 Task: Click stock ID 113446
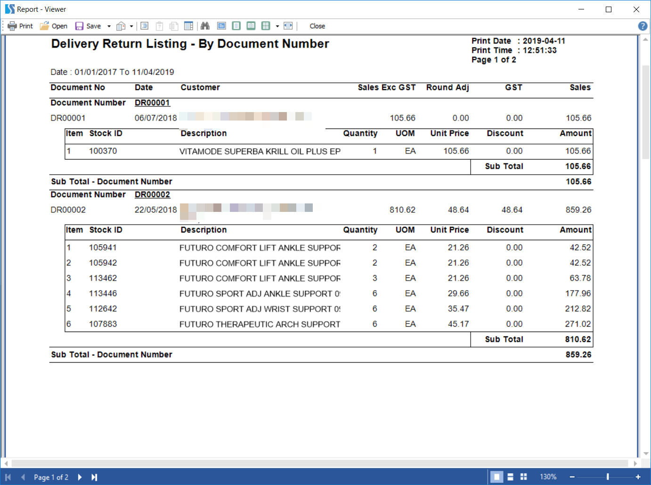click(103, 293)
